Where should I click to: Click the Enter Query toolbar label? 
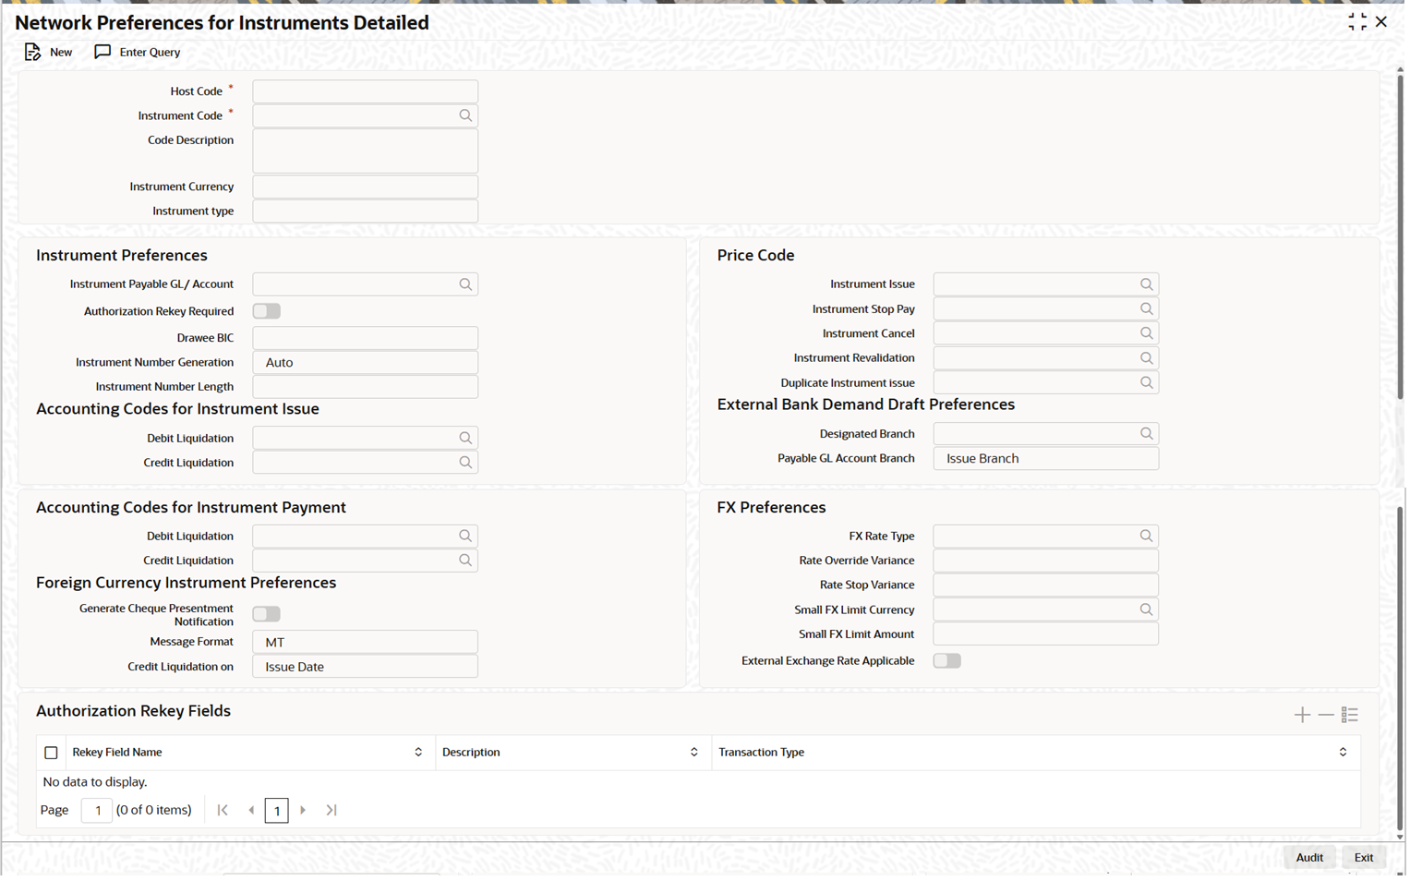pos(150,52)
